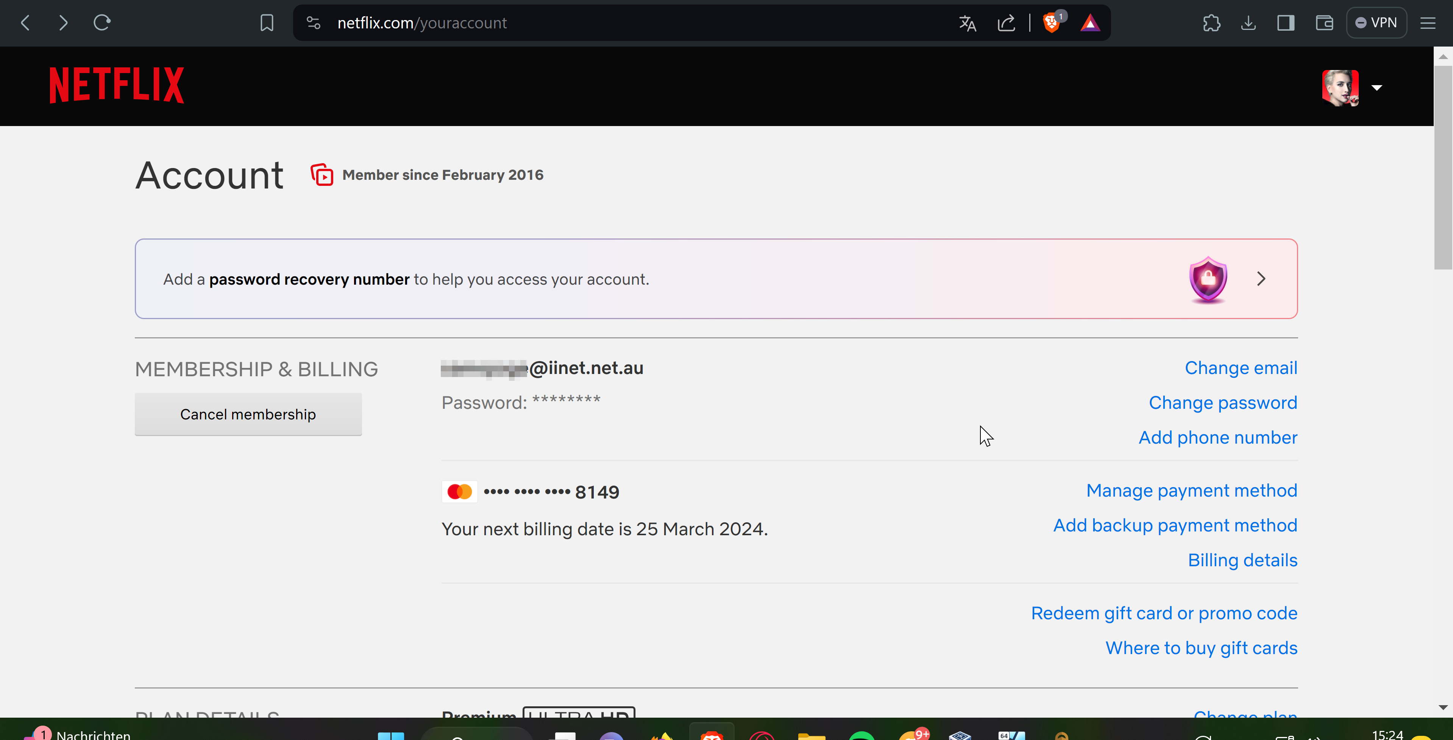Screen dimensions: 1453x740
Task: Toggle the browser sidebar panel
Action: click(x=1286, y=23)
